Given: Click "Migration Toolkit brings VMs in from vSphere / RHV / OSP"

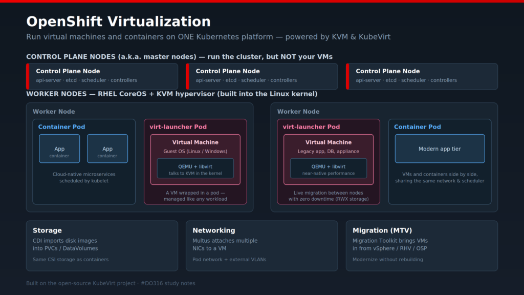Looking at the screenshot, I should pyautogui.click(x=390, y=244).
